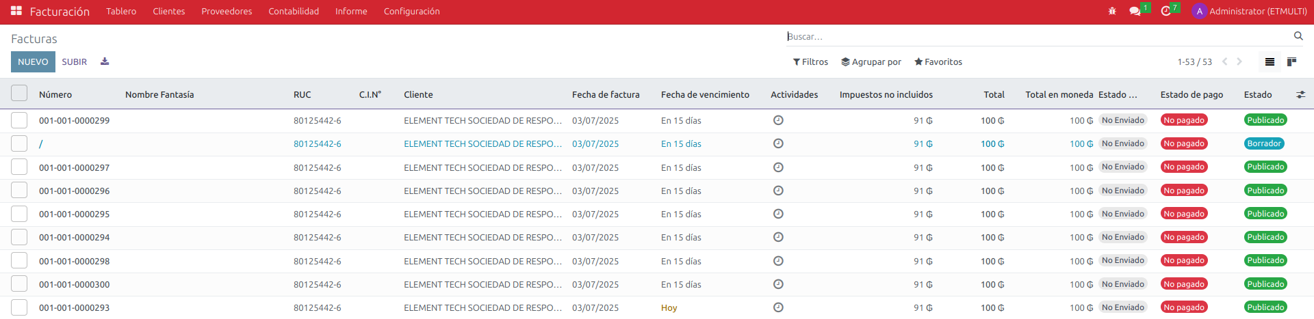1314x319 pixels.
Task: Check the box for invoice 001-001-0000298
Action: 19,261
